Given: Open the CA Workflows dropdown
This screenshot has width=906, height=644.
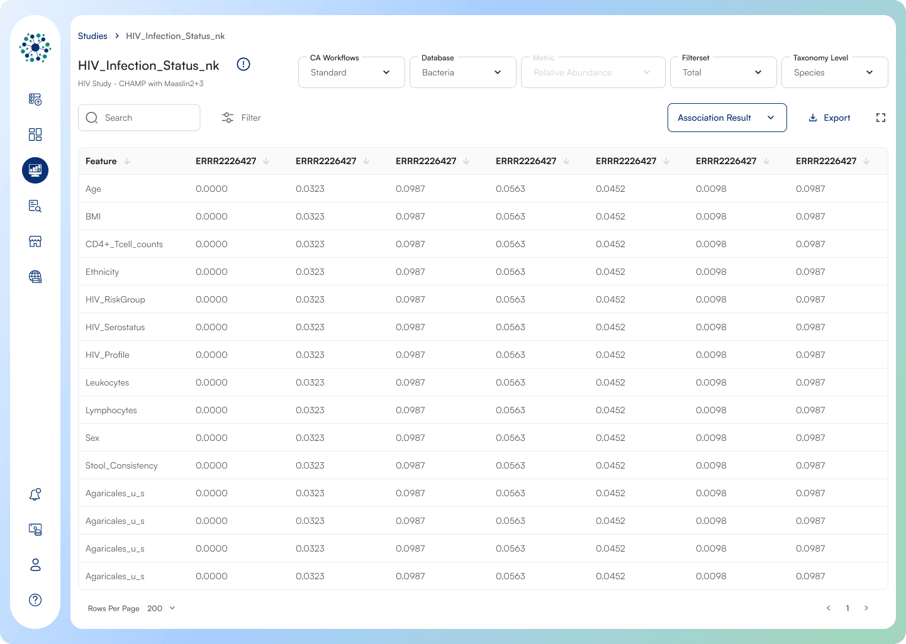Looking at the screenshot, I should coord(351,72).
